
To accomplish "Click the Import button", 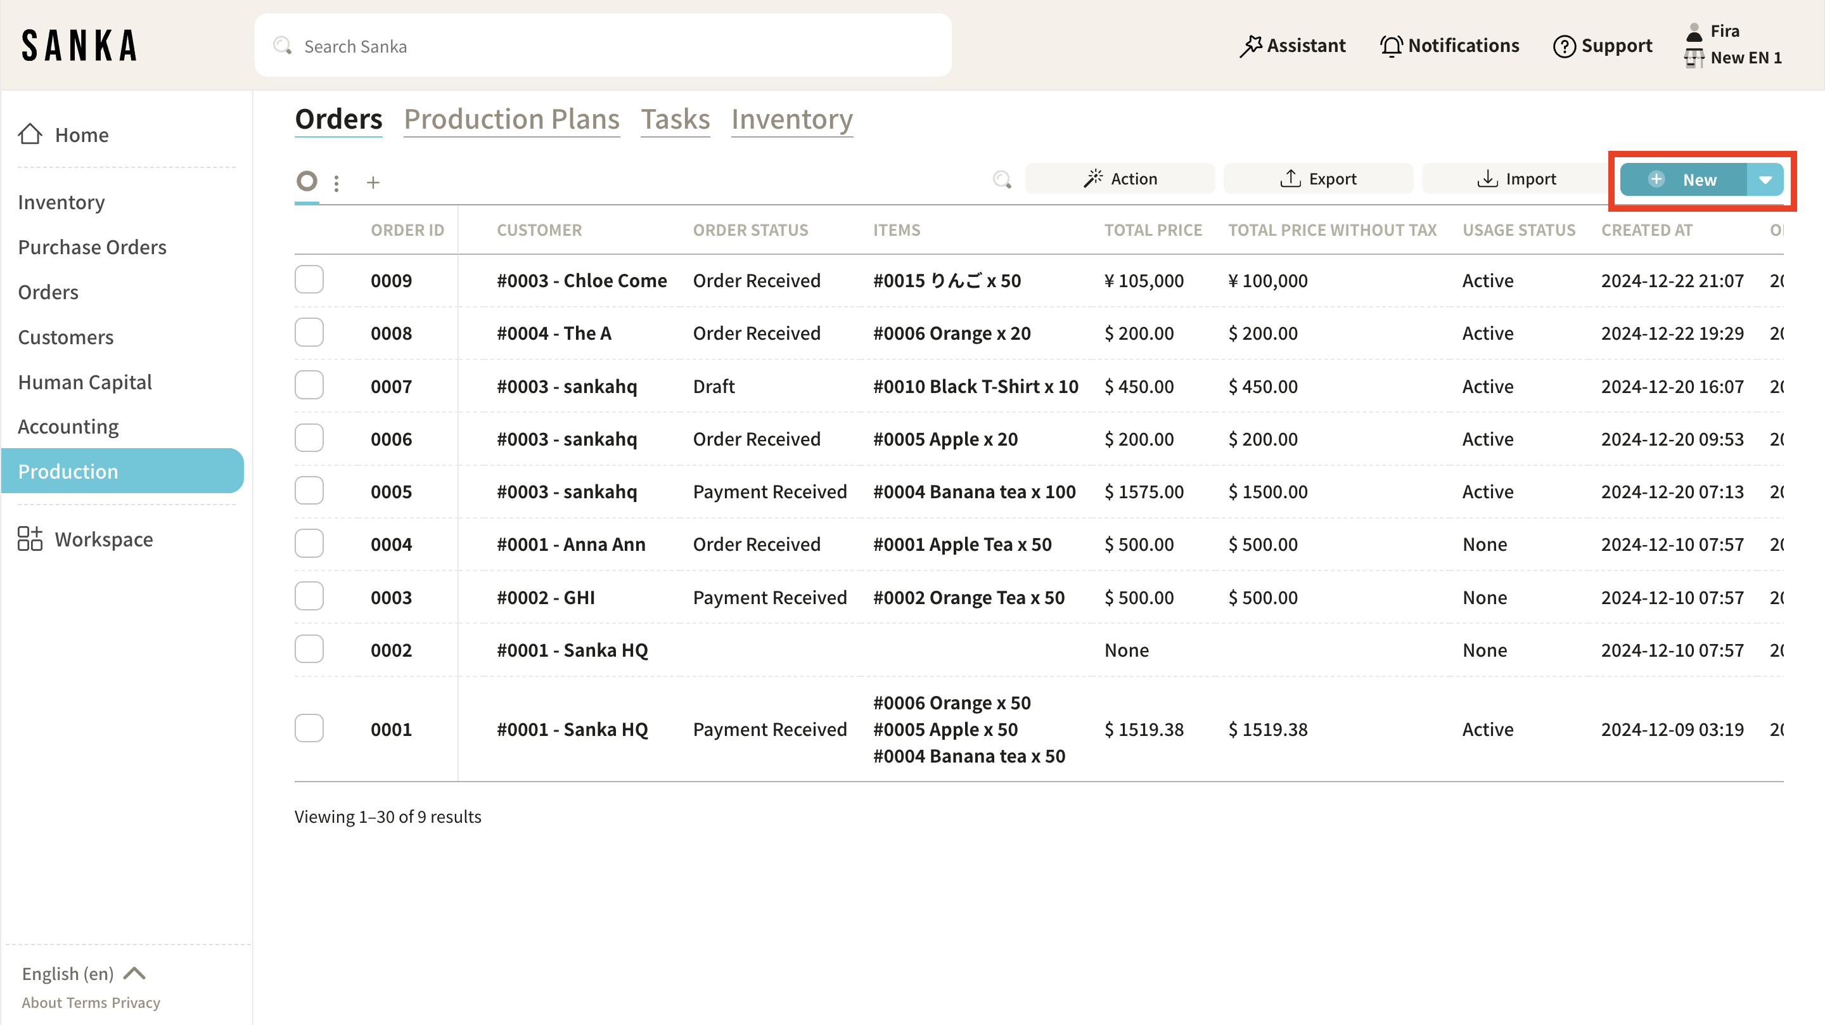I will pos(1516,179).
